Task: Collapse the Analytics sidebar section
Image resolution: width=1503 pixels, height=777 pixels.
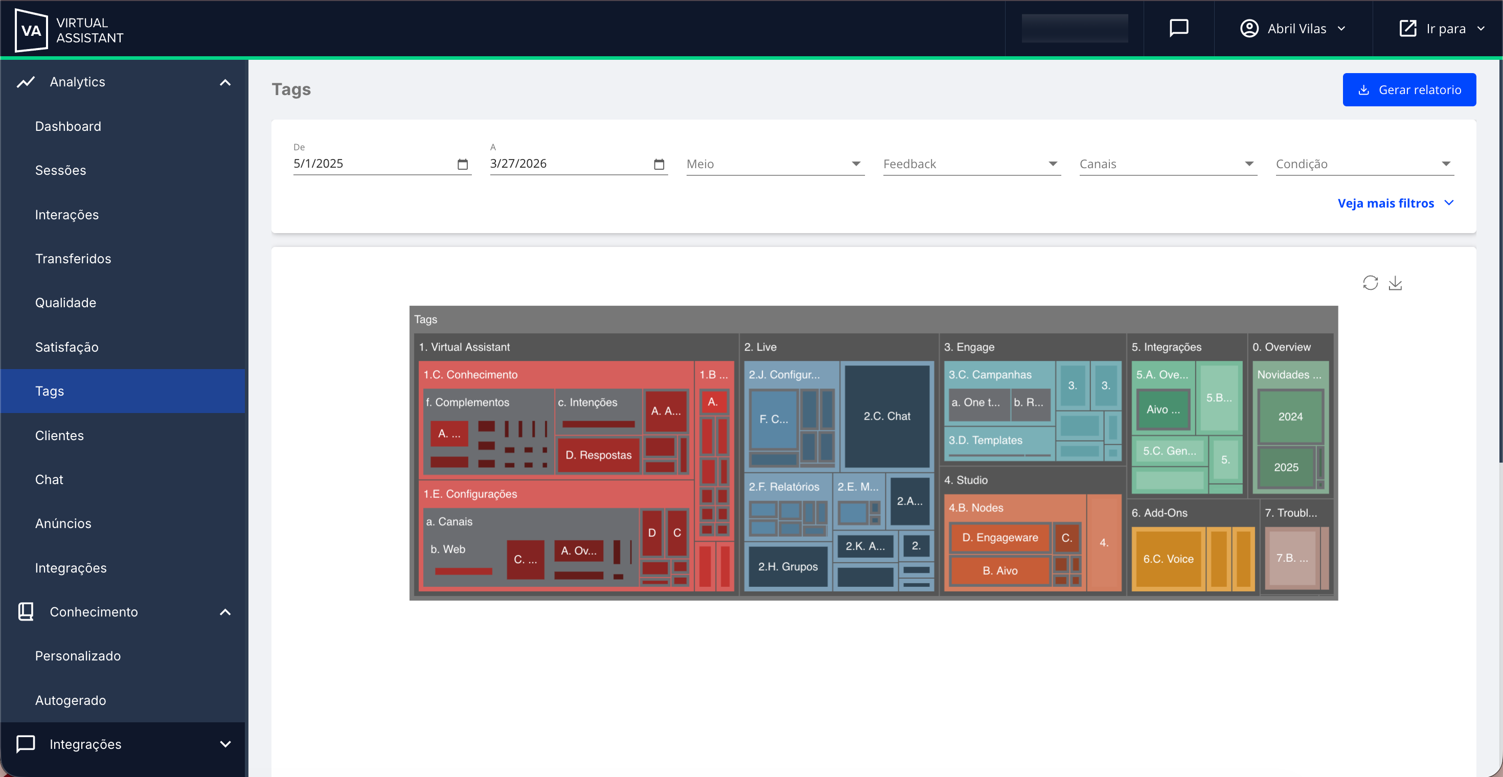Action: (x=225, y=82)
